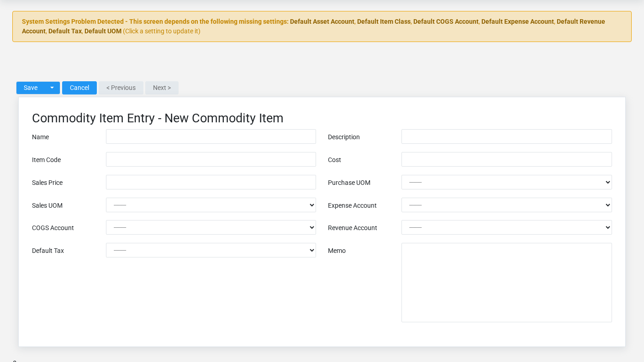Image resolution: width=644 pixels, height=362 pixels.
Task: Open the Default Tax dropdown in form
Action: tap(211, 250)
